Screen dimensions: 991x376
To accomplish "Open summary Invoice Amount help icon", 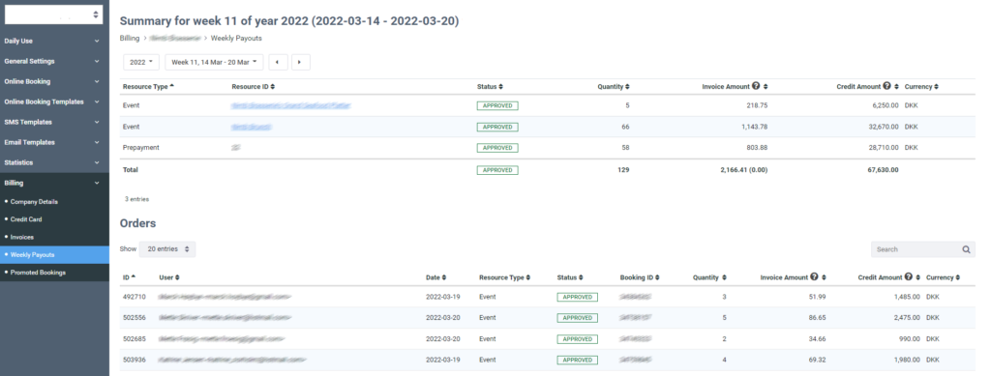I will [x=755, y=86].
